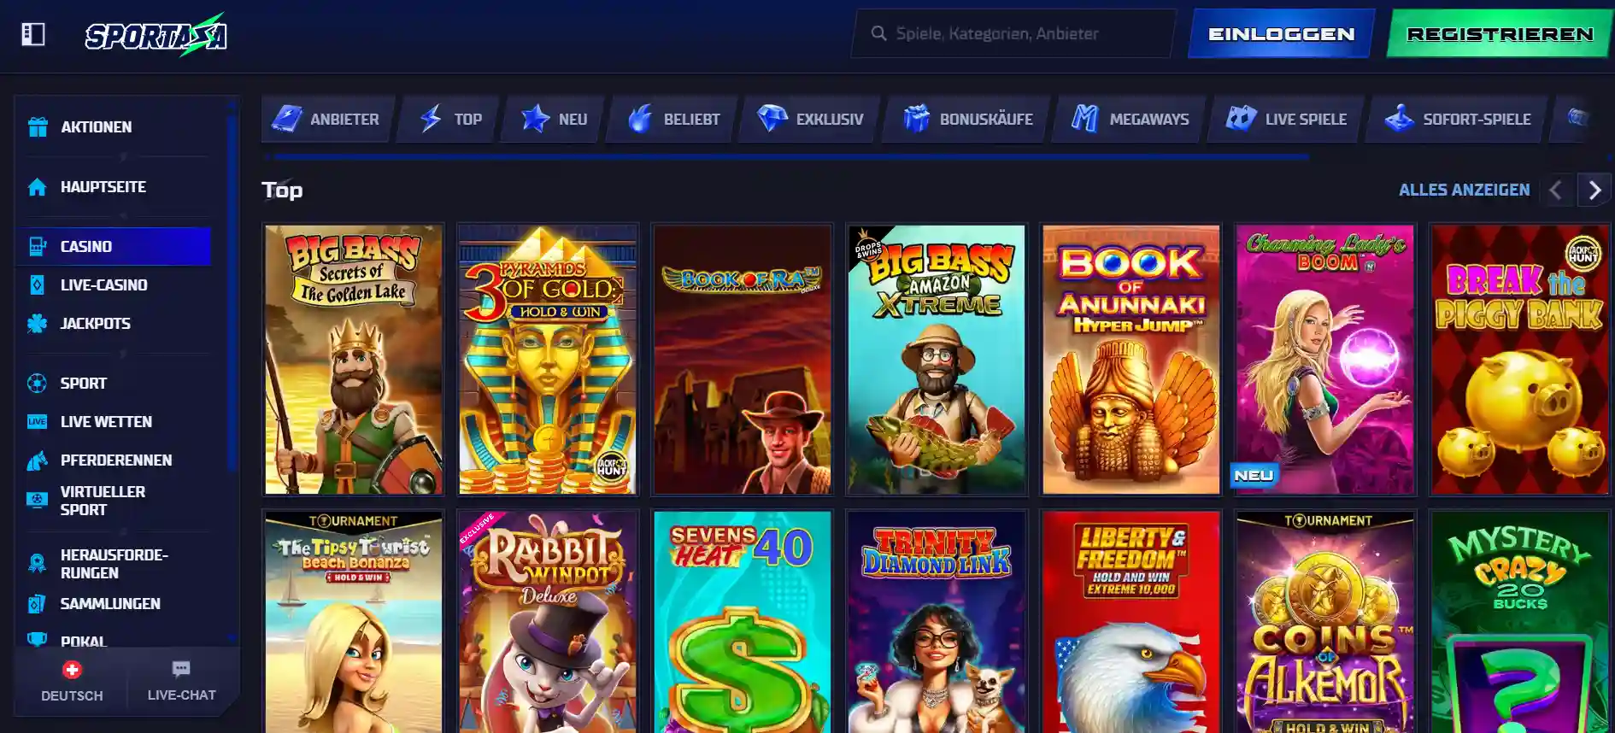1615x733 pixels.
Task: Open the Live Spiele tab
Action: pos(1286,119)
